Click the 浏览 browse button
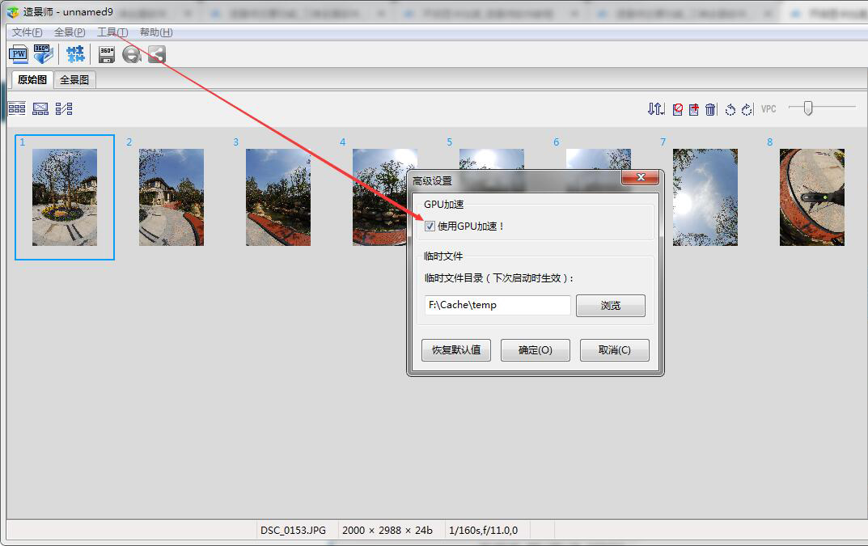 [610, 306]
